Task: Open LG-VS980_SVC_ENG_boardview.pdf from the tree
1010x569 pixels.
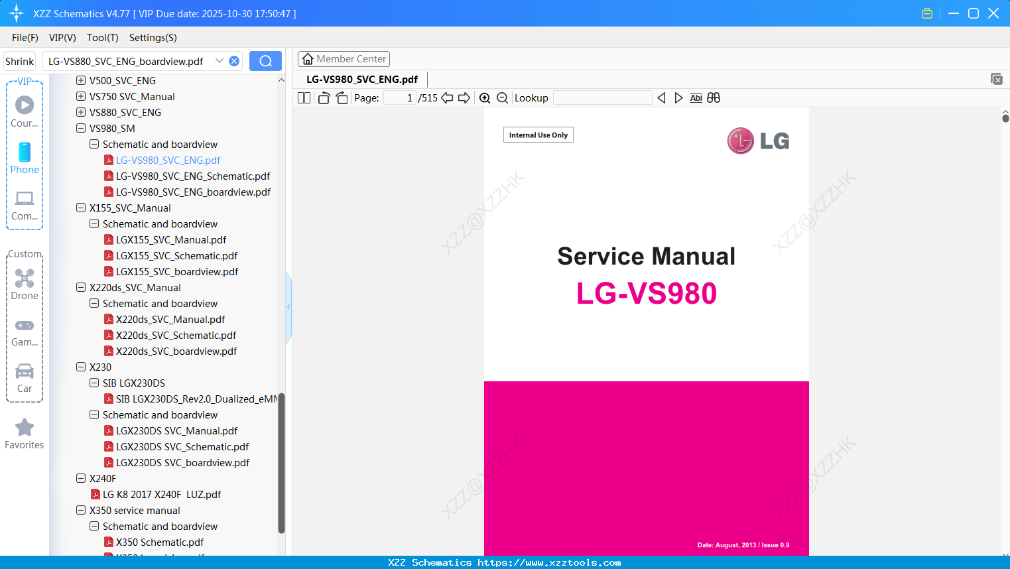Action: [193, 192]
